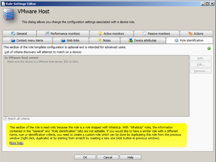Click the Remove... button
Screen dimensions: 216x162
(201, 71)
